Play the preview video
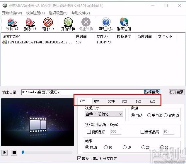Screen dimensions: 186x164 click(4, 152)
